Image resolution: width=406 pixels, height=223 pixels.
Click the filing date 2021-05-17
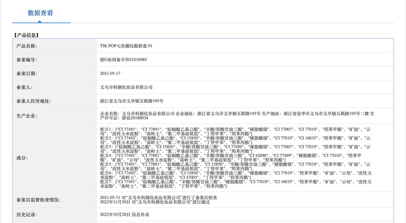pos(110,73)
